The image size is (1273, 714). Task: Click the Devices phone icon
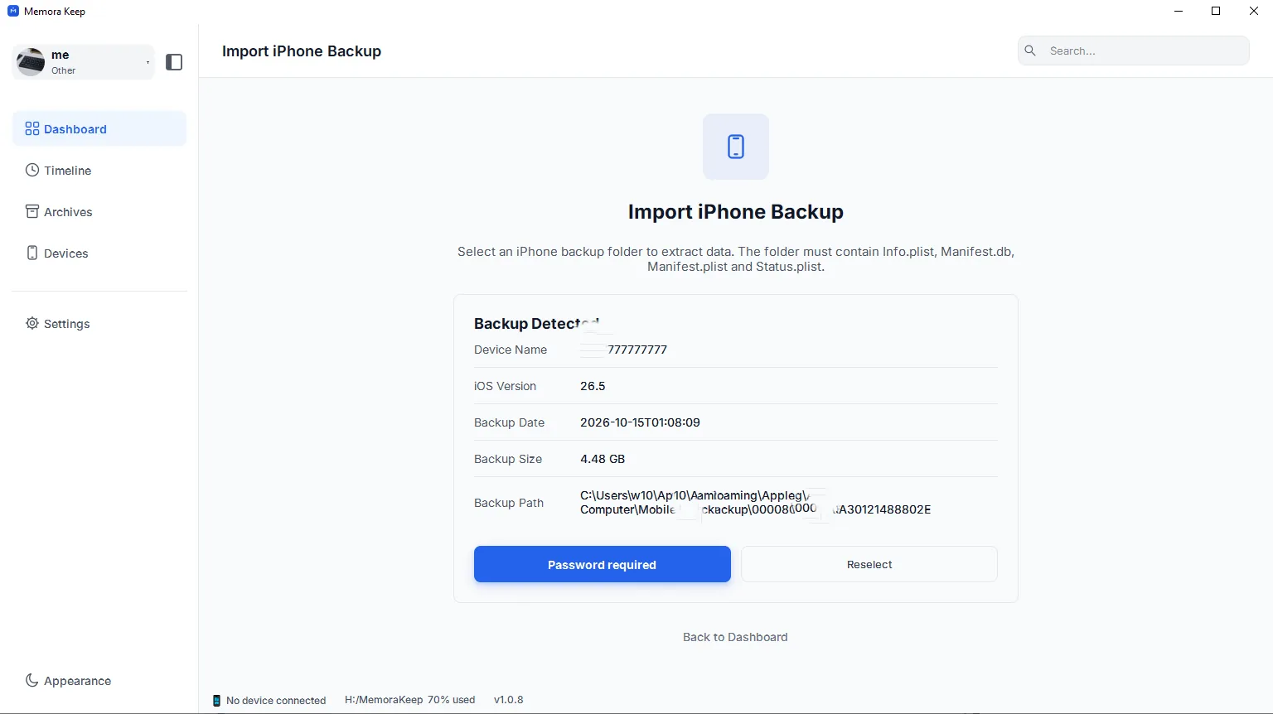coord(32,253)
